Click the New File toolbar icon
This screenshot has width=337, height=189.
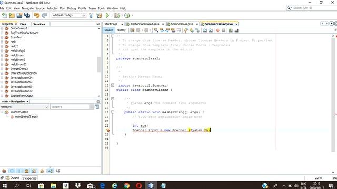click(x=4, y=15)
